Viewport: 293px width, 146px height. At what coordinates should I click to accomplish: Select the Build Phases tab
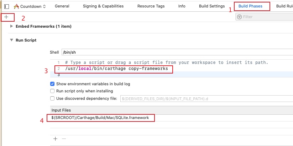250,6
